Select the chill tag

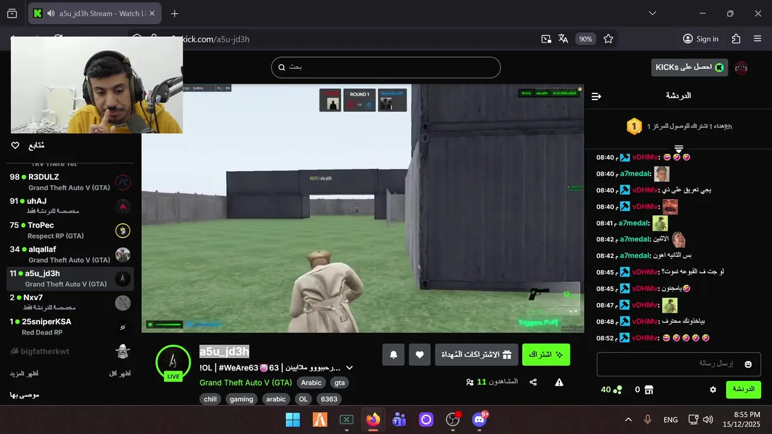[x=210, y=399]
